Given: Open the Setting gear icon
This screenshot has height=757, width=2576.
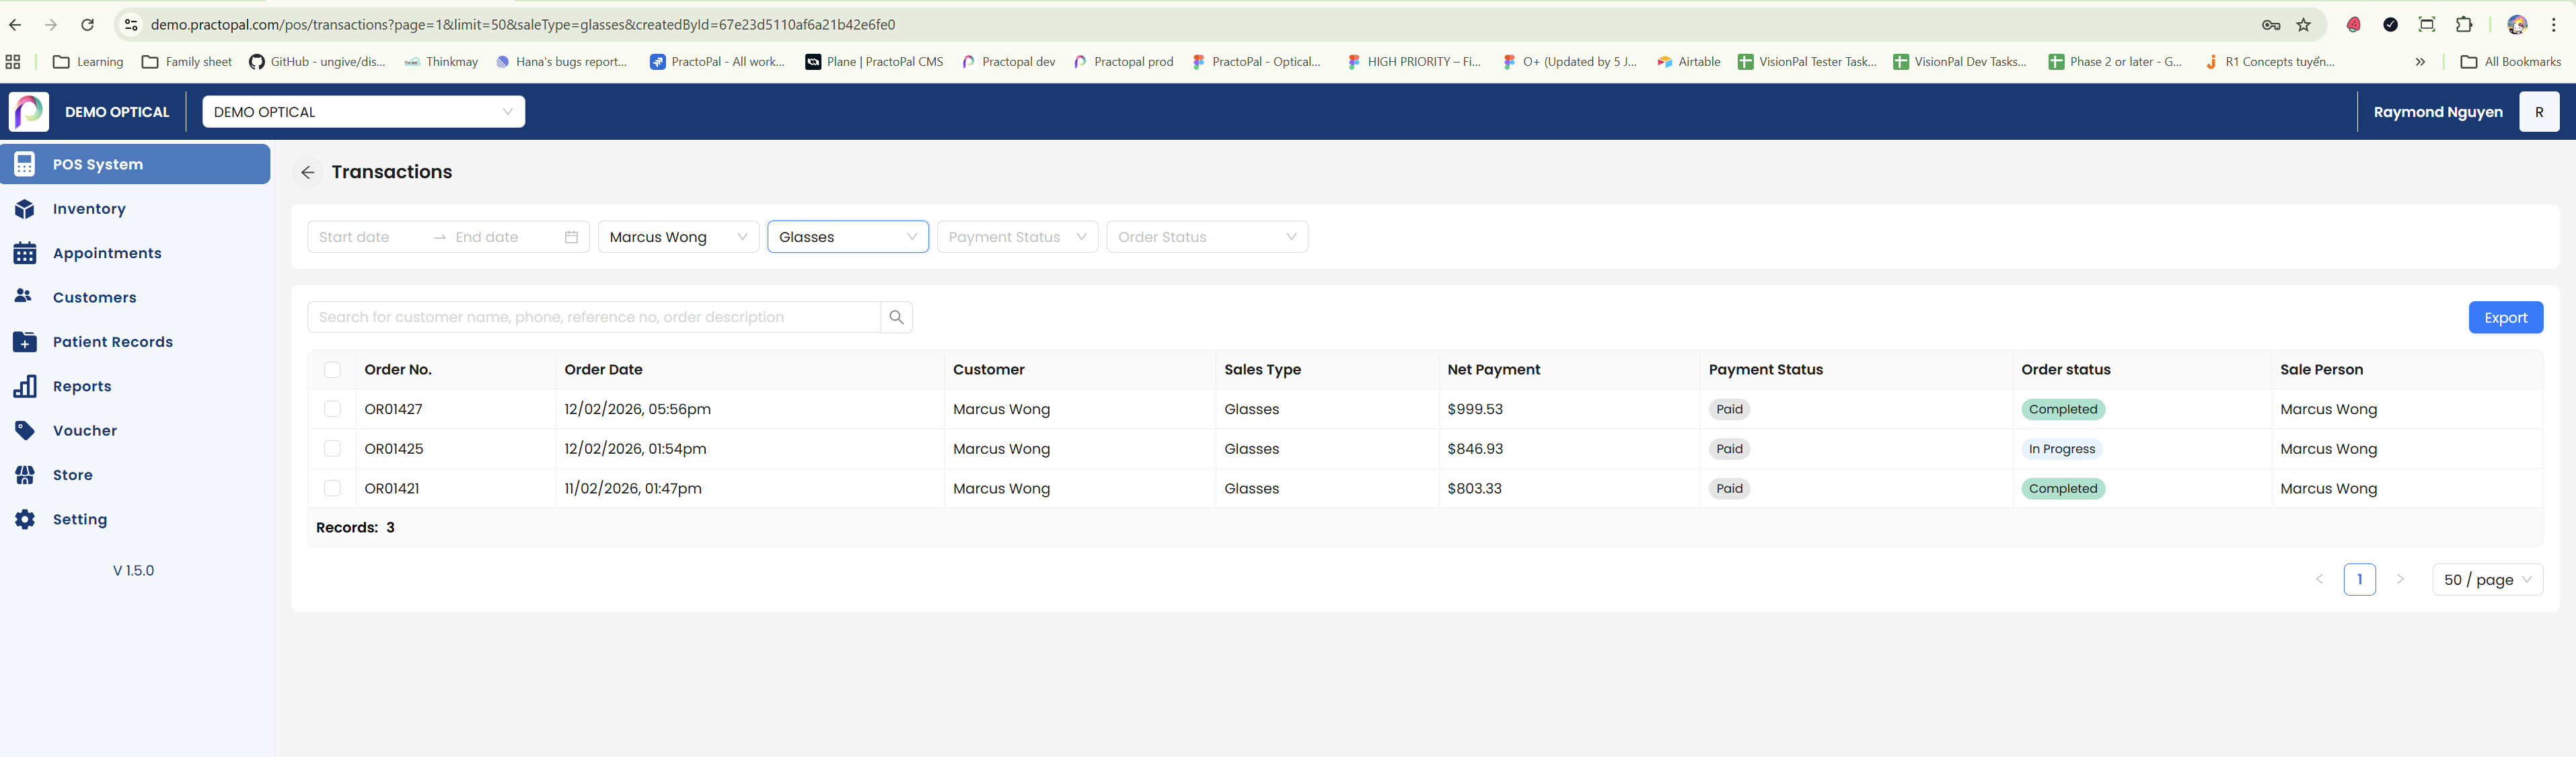Looking at the screenshot, I should pyautogui.click(x=25, y=519).
